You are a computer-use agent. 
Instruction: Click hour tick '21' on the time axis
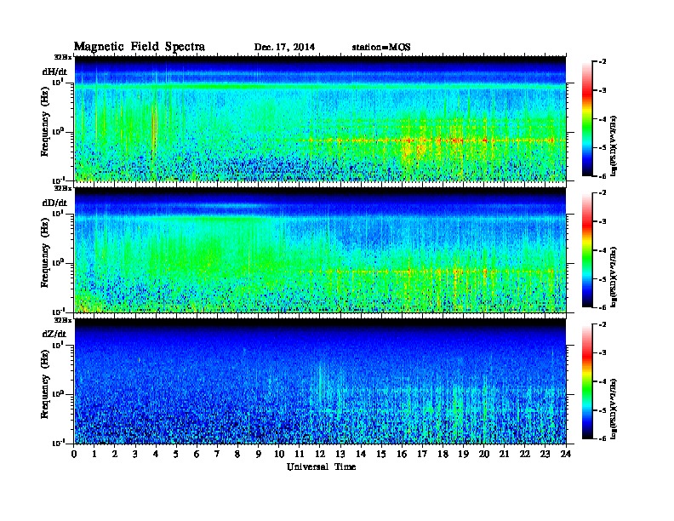tap(505, 455)
